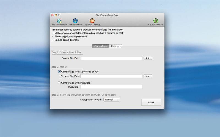The image size is (220, 137).
Task: Select the Step 3 encryption strength instruction text
Action: [x=84, y=95]
